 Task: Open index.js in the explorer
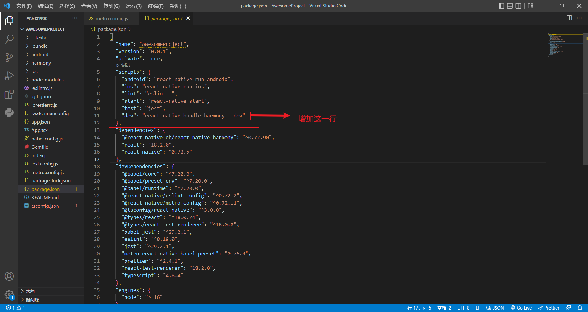click(51, 155)
